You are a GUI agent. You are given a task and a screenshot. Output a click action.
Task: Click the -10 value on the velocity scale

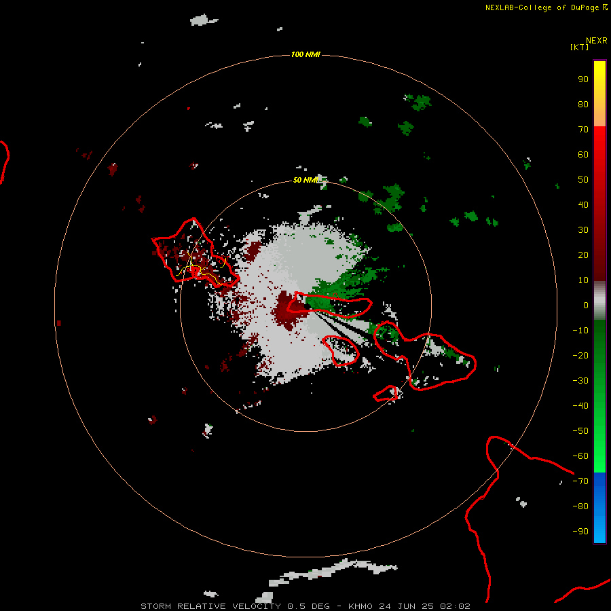tap(580, 331)
